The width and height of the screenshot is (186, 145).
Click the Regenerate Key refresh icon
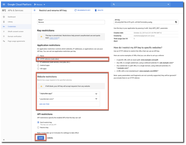[x=75, y=10]
